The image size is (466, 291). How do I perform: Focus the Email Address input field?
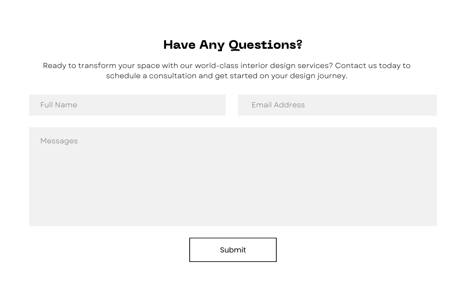coord(337,105)
